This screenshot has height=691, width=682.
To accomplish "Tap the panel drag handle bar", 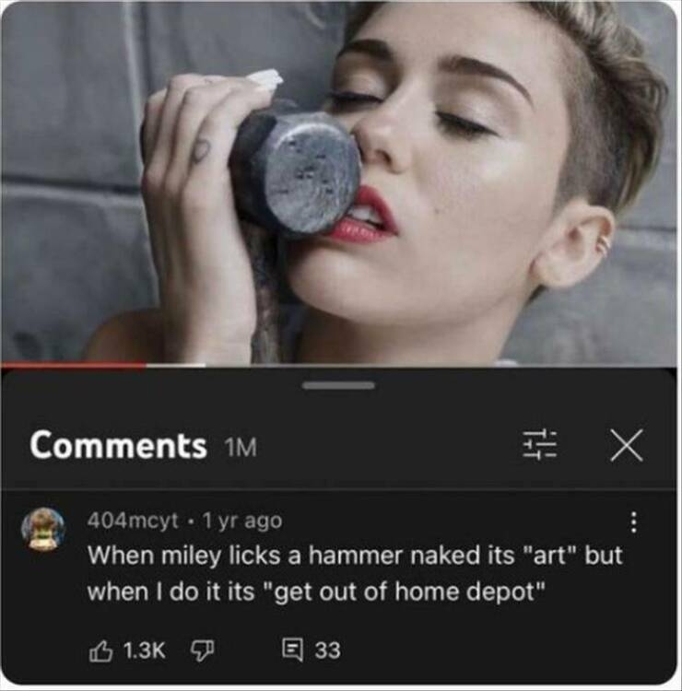I will click(x=338, y=386).
